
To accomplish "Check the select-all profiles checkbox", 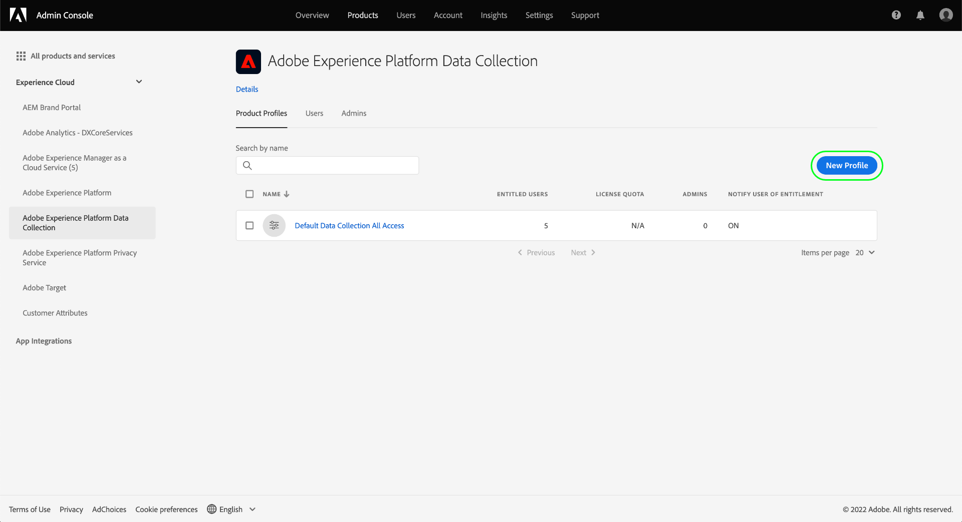I will (x=250, y=194).
